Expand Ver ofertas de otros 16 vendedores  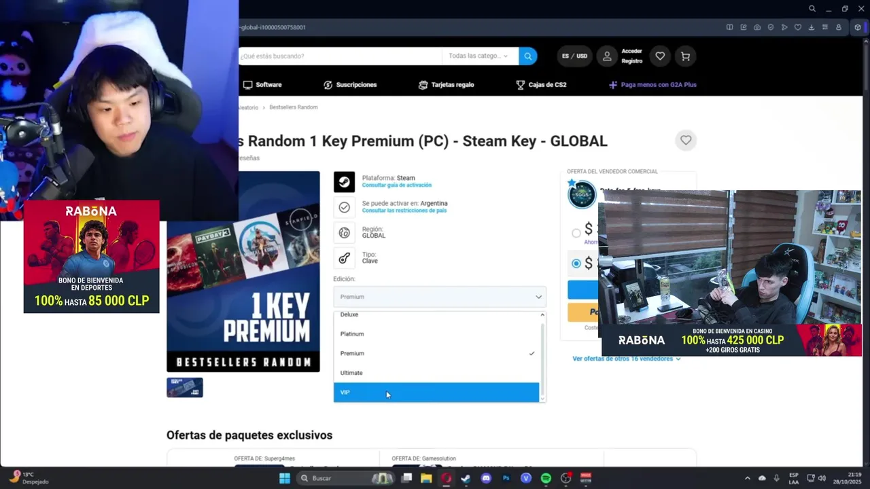point(626,359)
